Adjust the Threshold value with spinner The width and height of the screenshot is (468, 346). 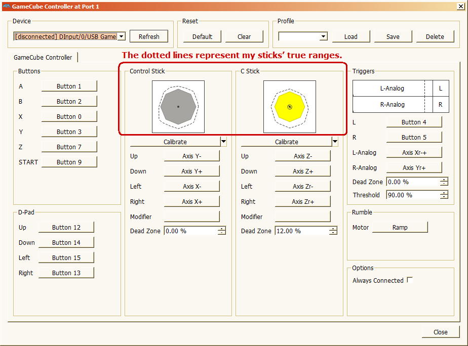click(444, 195)
